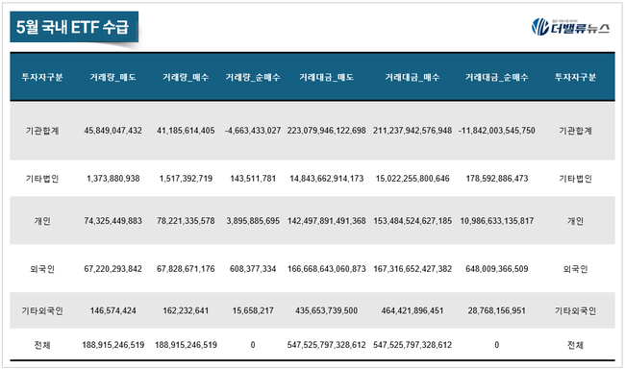Click the cell 14,843,662,914,173
Screen dimensions: 625x369
click(x=326, y=179)
